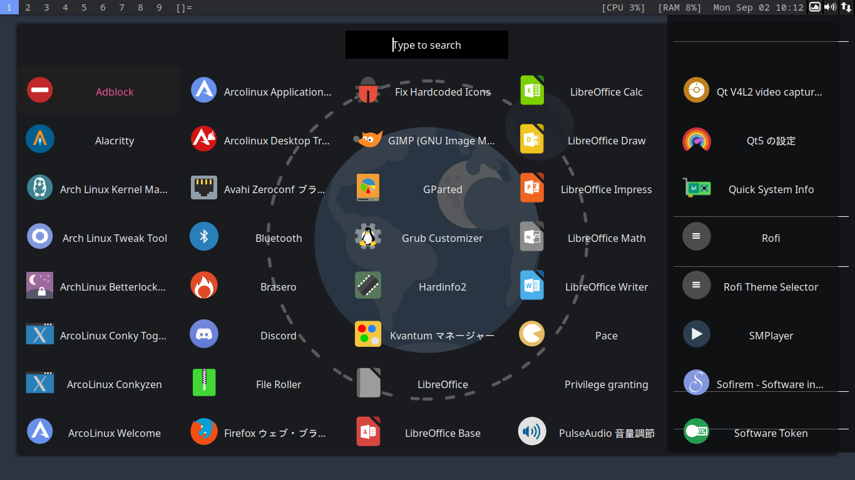Launch GParted via its icon
Screen dimensions: 855x480
click(368, 188)
